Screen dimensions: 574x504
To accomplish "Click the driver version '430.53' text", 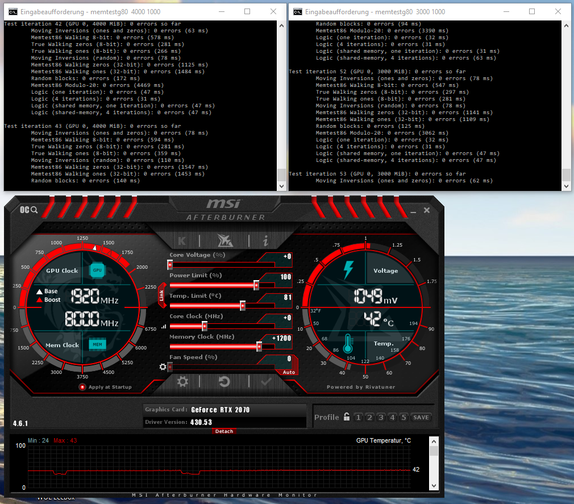I will tap(201, 422).
